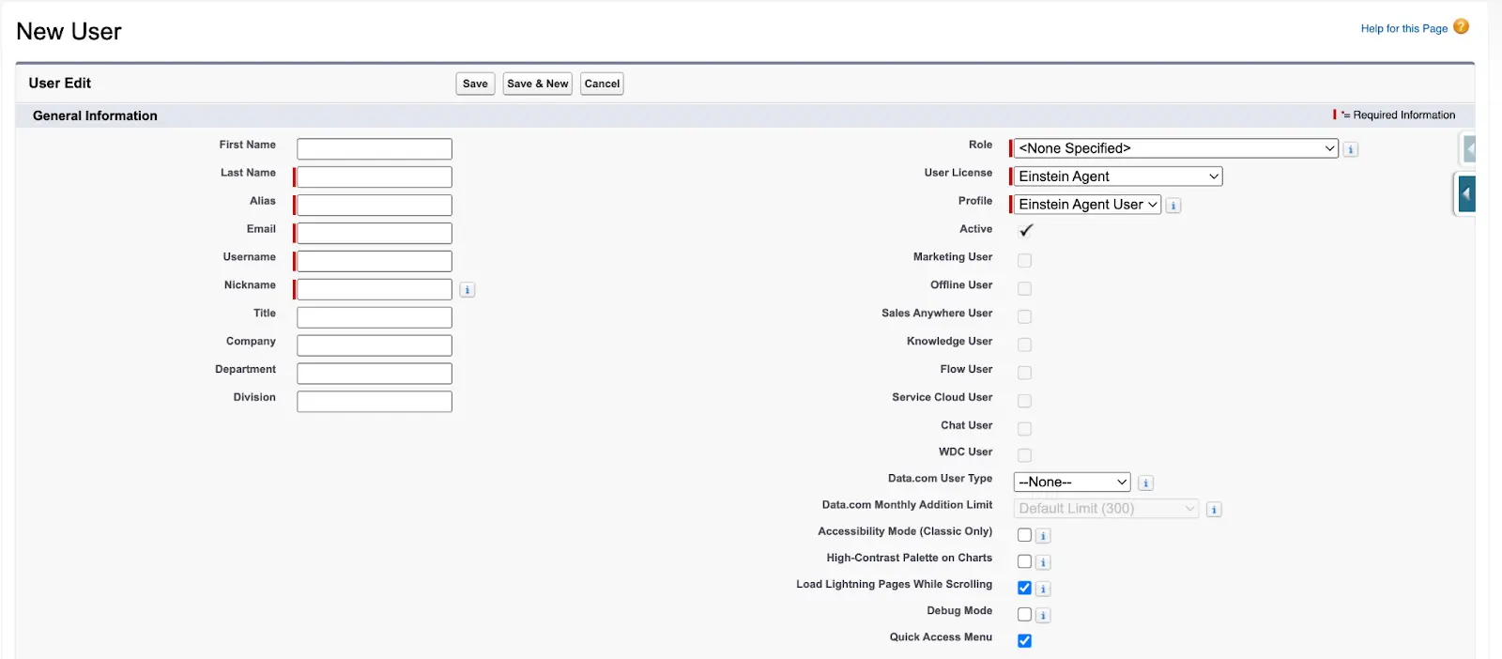This screenshot has width=1502, height=659.
Task: Click into the Username field
Action: point(375,261)
